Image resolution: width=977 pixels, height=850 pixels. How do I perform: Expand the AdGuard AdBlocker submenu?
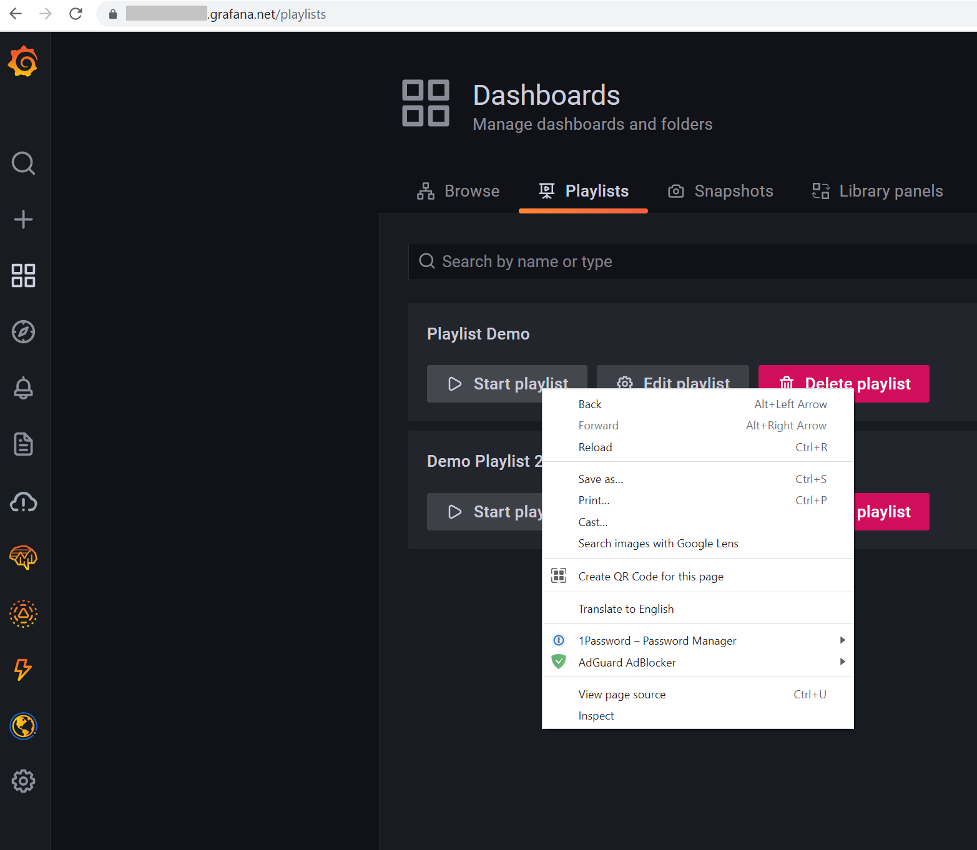(x=843, y=662)
